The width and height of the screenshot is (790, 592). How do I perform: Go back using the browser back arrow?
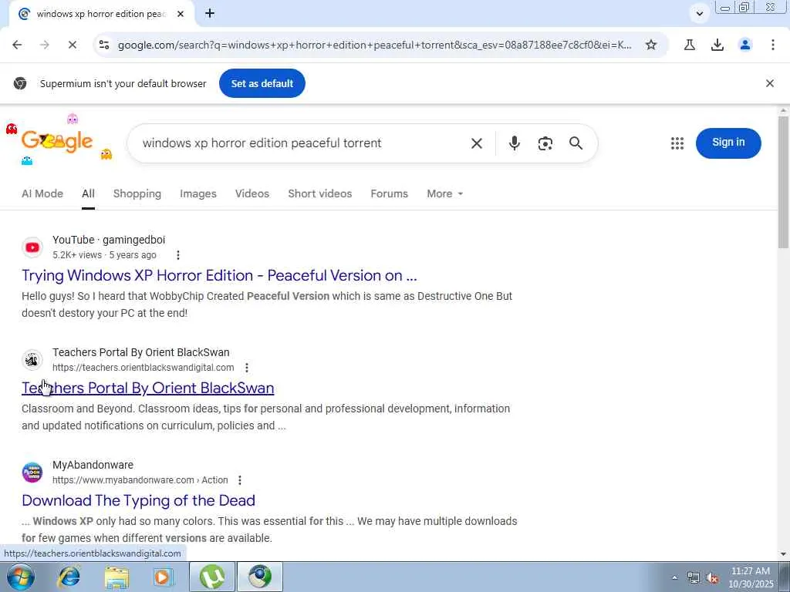pyautogui.click(x=17, y=45)
